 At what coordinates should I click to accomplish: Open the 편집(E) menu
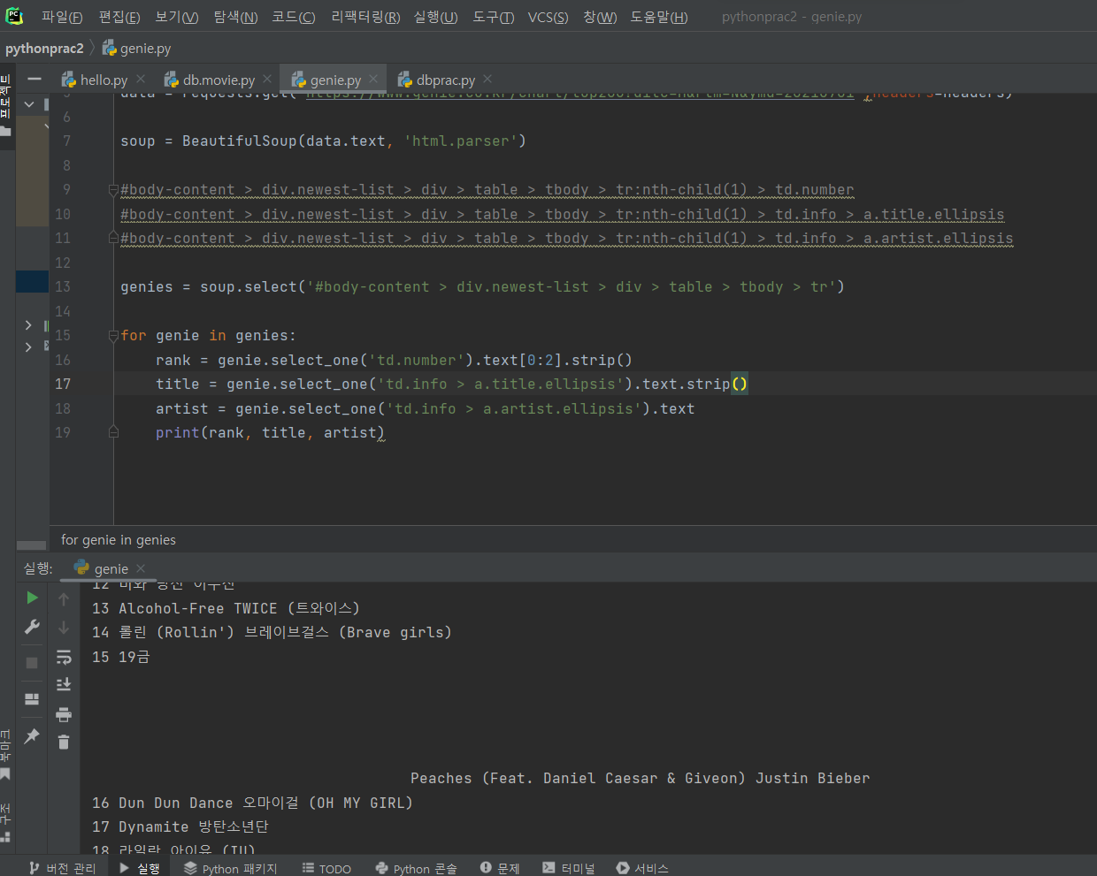(119, 17)
